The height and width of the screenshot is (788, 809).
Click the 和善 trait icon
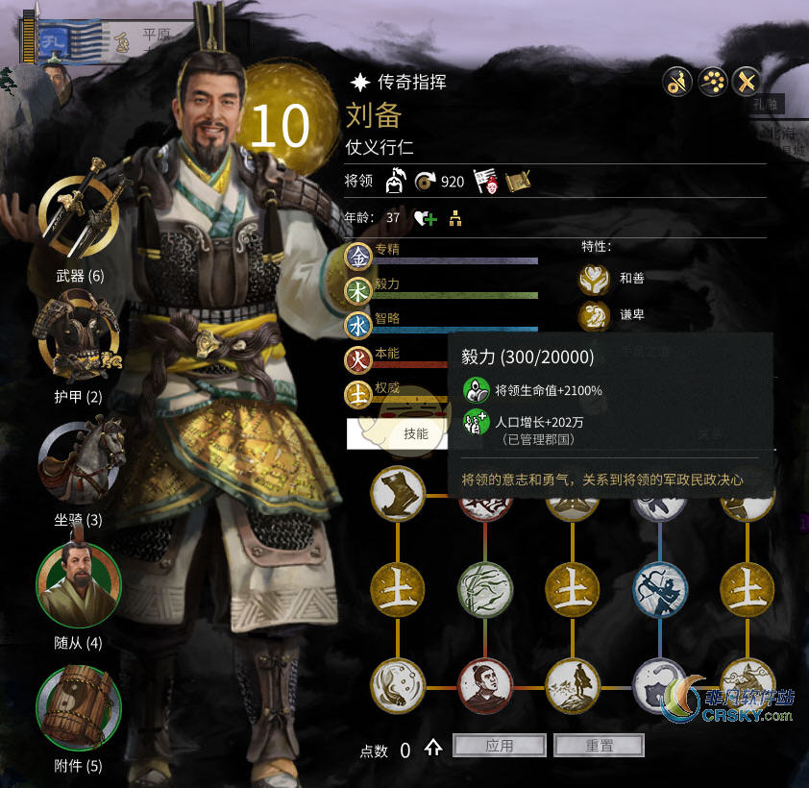tap(594, 279)
